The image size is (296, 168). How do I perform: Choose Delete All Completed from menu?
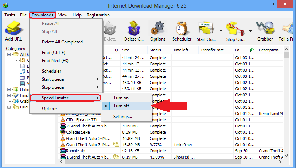point(62,42)
